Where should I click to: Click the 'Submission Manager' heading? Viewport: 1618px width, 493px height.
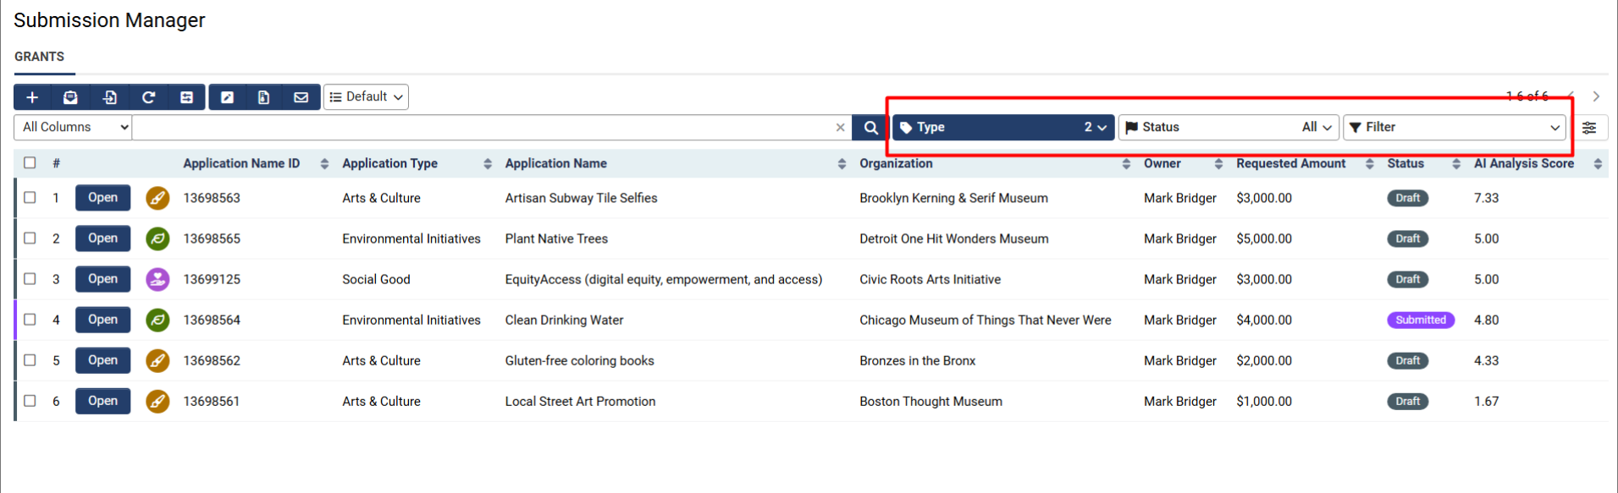[x=109, y=20]
